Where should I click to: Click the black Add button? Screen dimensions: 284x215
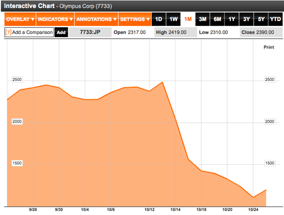[x=61, y=32]
